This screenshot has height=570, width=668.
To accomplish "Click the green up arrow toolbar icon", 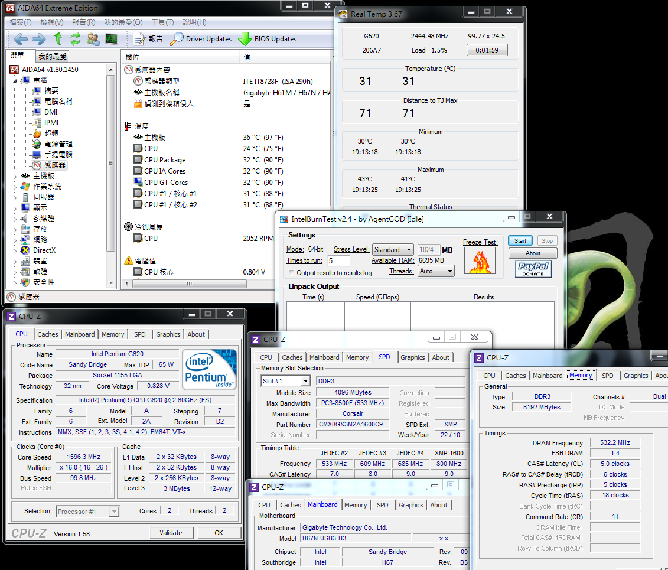I will click(x=58, y=39).
